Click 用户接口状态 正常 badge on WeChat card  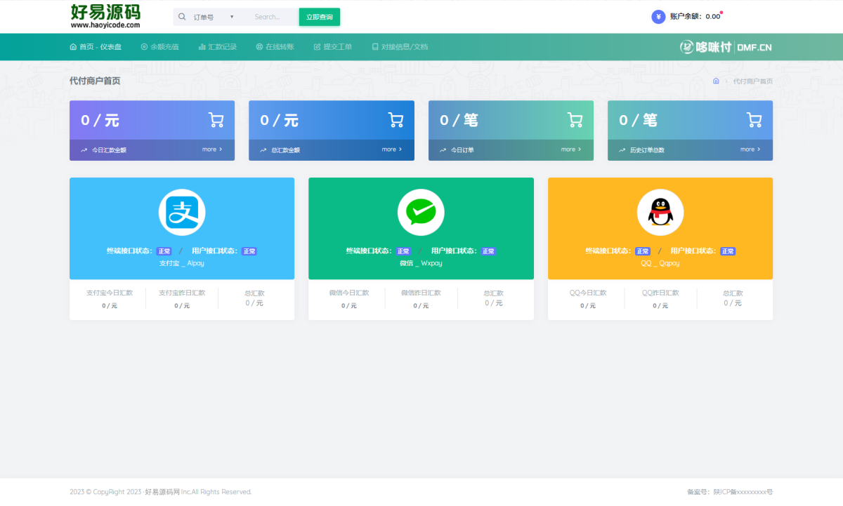[x=489, y=251]
